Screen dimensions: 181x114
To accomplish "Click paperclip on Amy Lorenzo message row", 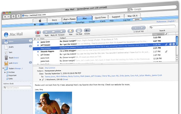I will click(x=166, y=44).
